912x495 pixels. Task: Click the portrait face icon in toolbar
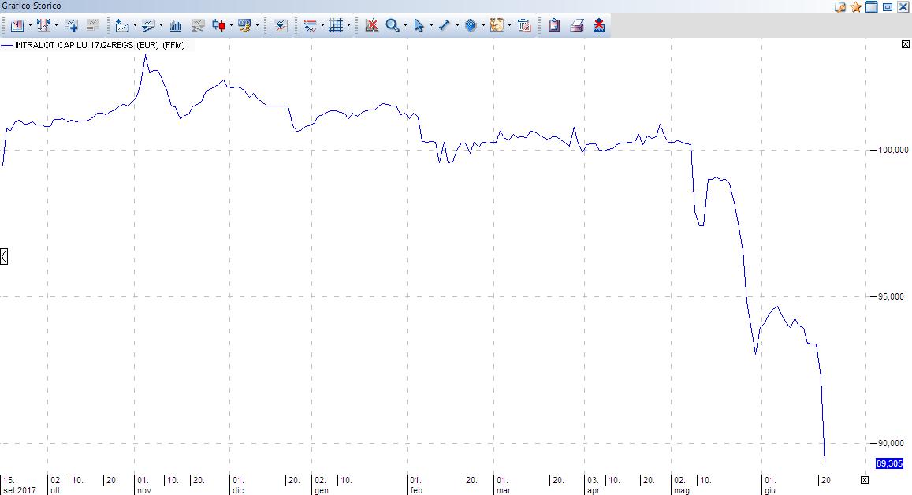(x=497, y=25)
